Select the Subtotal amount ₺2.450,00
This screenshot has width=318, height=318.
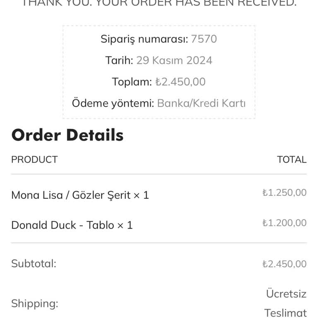click(x=284, y=264)
